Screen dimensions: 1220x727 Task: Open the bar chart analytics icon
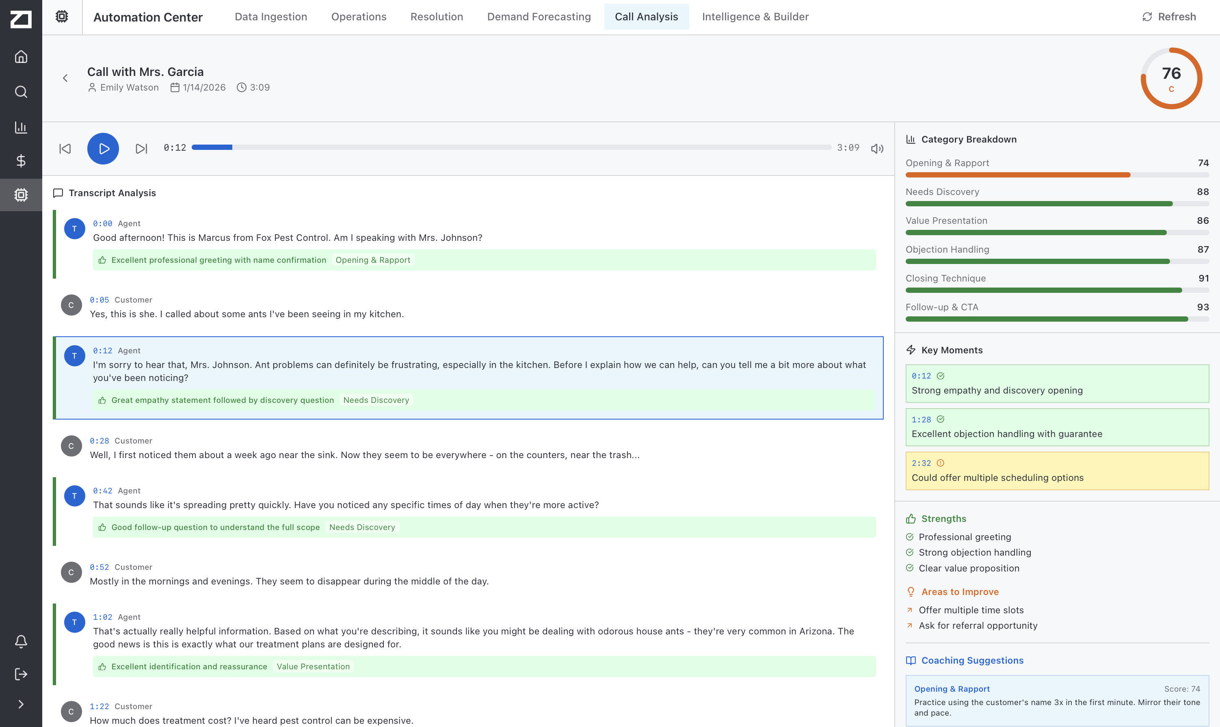tap(21, 128)
